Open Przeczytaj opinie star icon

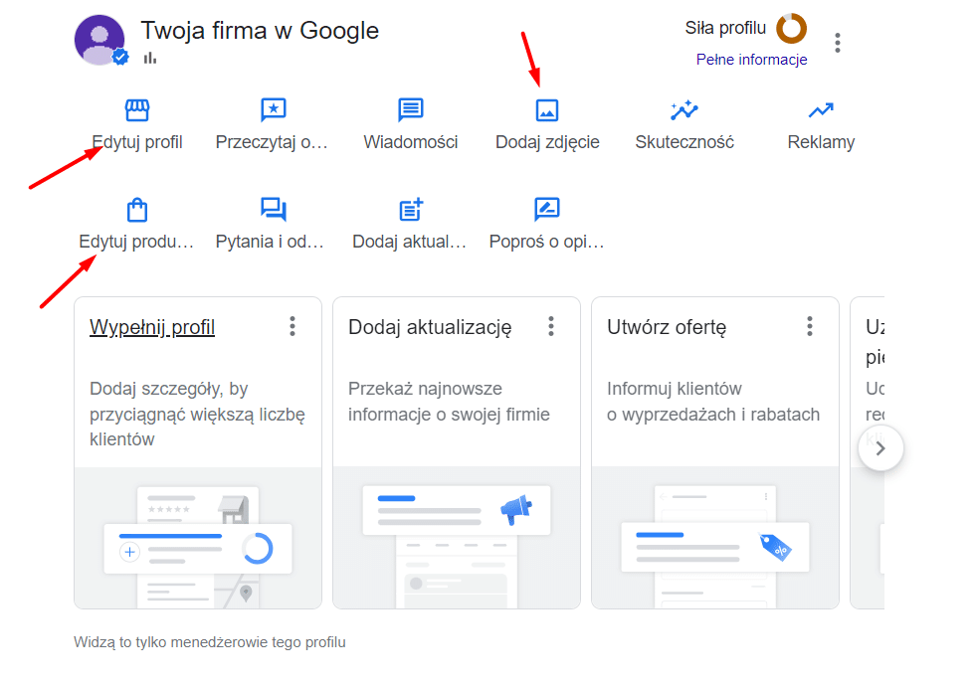click(274, 110)
